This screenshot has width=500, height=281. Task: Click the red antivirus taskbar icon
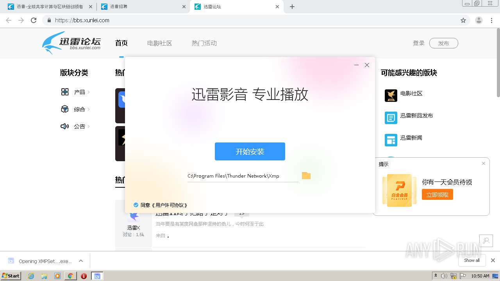pos(84,276)
